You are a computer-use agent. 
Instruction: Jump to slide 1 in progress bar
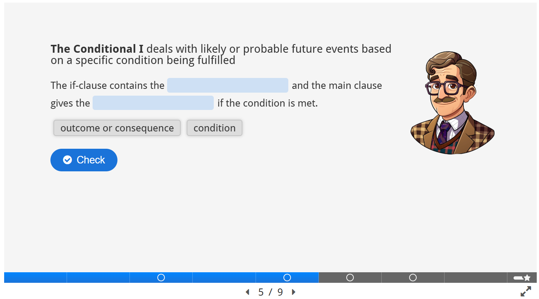[x=35, y=278]
